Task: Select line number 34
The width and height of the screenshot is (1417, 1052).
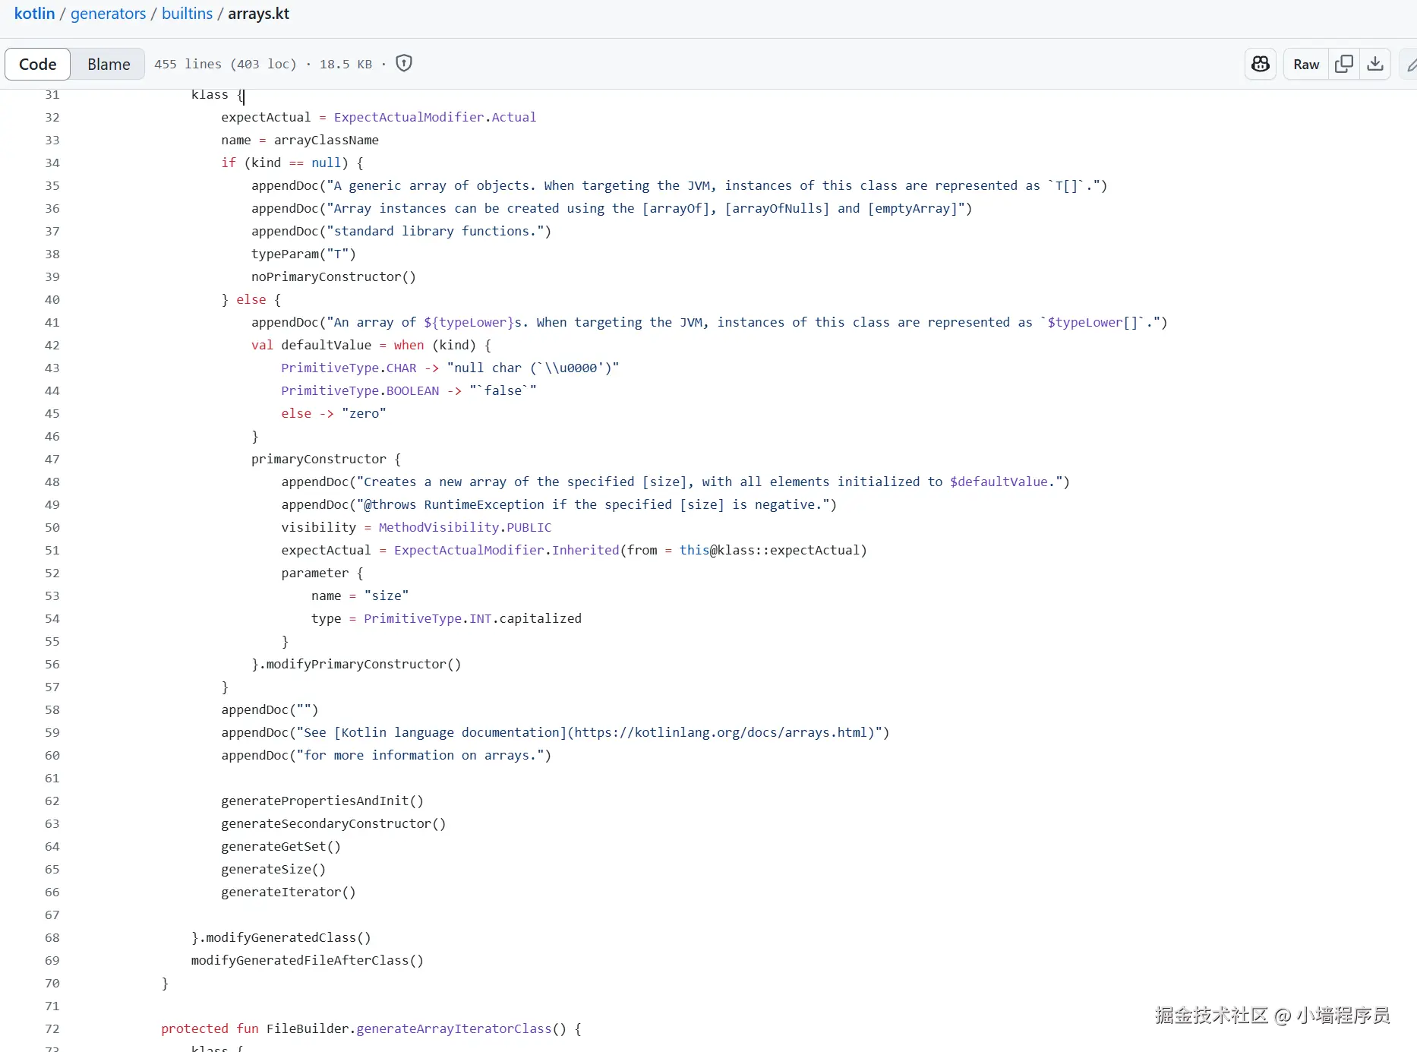Action: coord(52,163)
